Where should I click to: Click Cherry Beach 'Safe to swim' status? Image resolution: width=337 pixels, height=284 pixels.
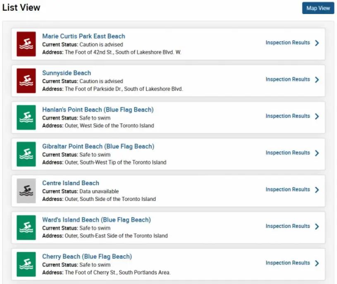[x=95, y=265]
